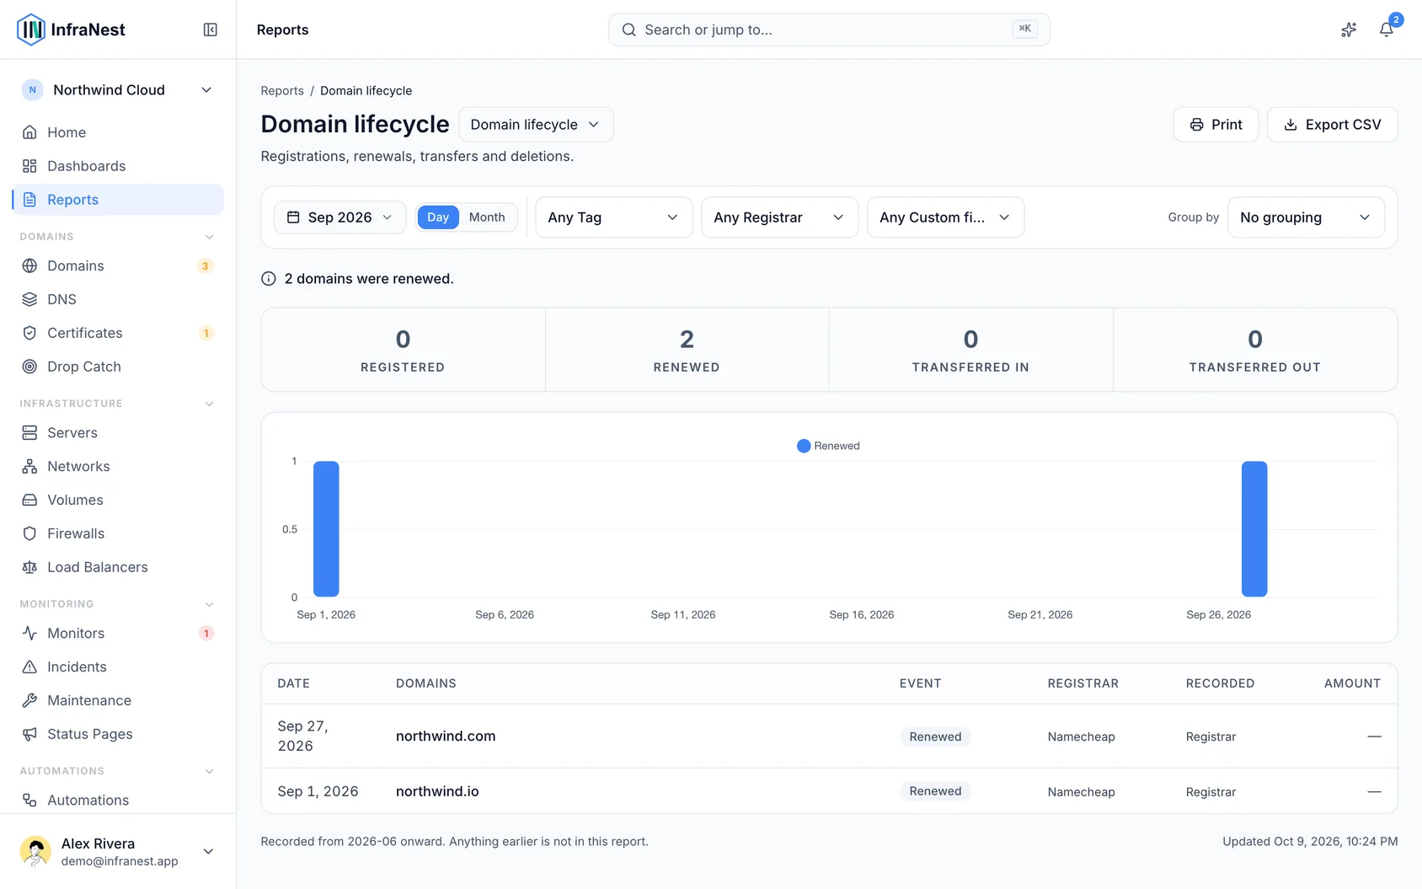
Task: Open the Drop Catch target icon
Action: (29, 367)
